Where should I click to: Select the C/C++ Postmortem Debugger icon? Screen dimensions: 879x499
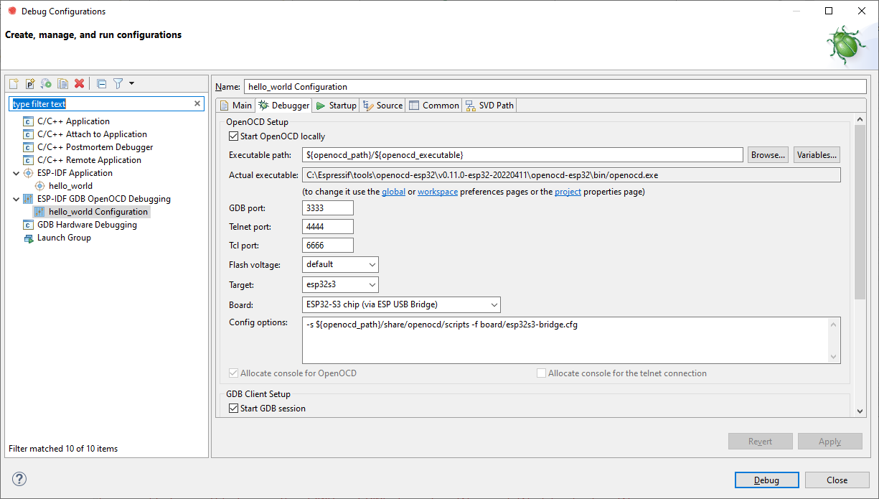click(29, 147)
